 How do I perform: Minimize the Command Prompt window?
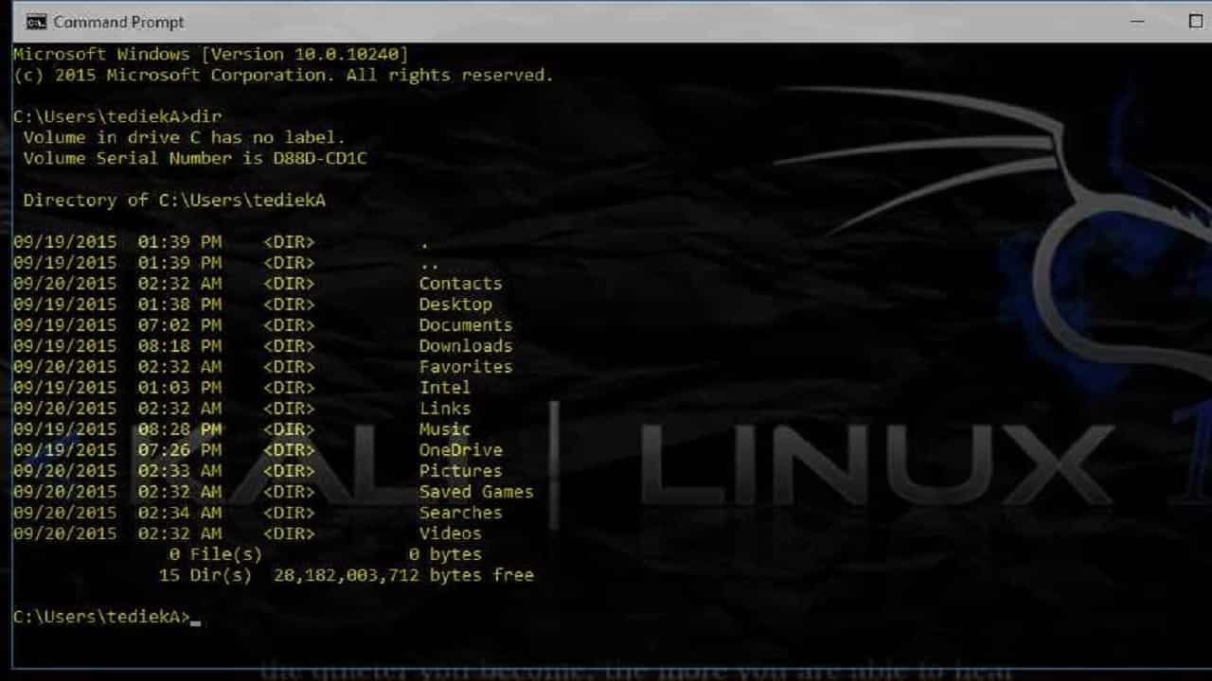pyautogui.click(x=1138, y=21)
